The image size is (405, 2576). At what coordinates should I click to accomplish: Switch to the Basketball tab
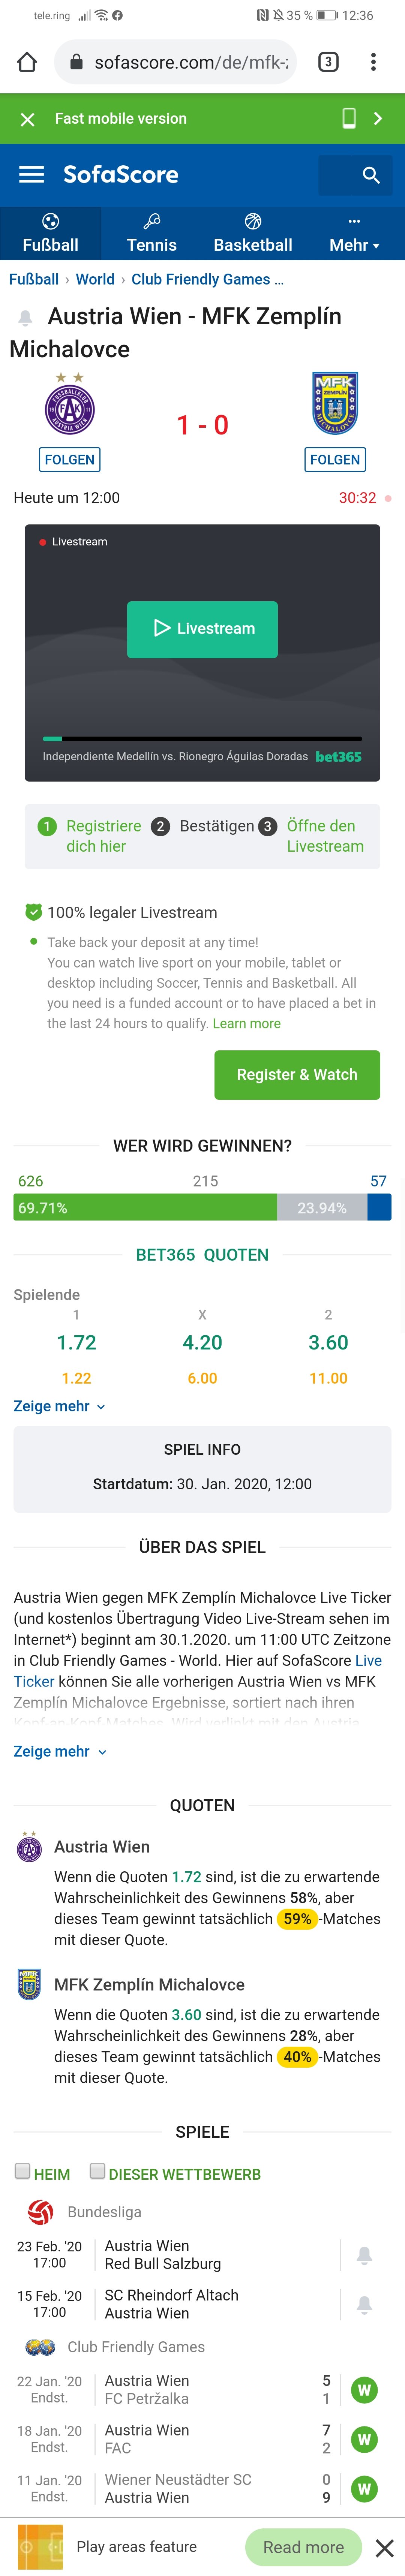(x=253, y=234)
